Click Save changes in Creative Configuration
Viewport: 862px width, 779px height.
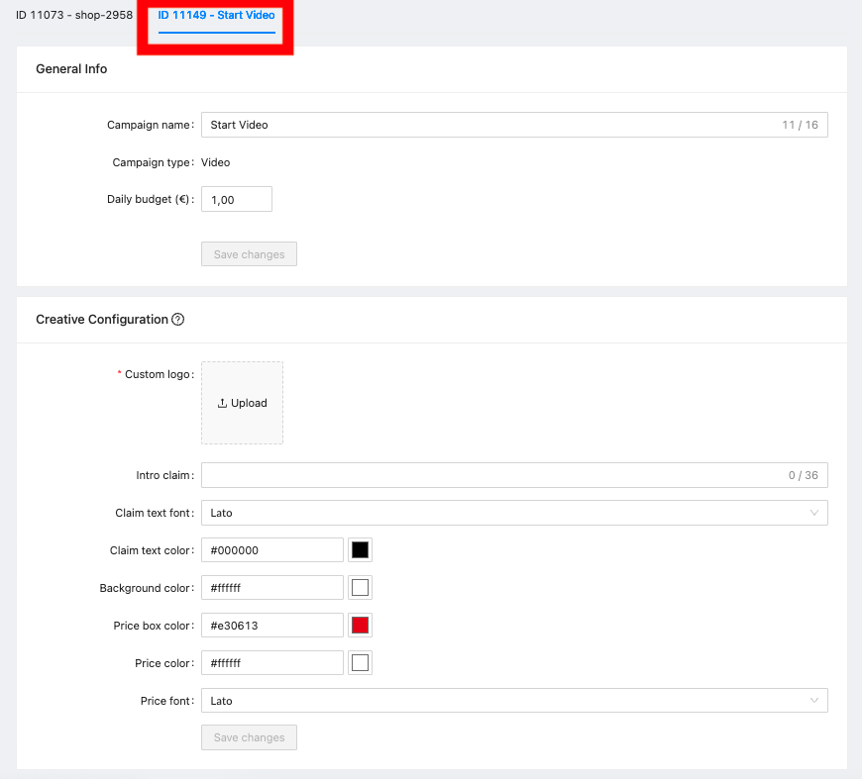[249, 737]
